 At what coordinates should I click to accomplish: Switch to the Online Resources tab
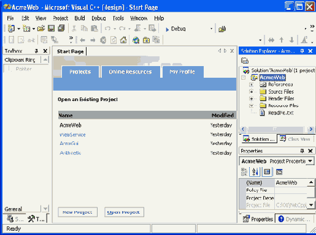(x=130, y=72)
